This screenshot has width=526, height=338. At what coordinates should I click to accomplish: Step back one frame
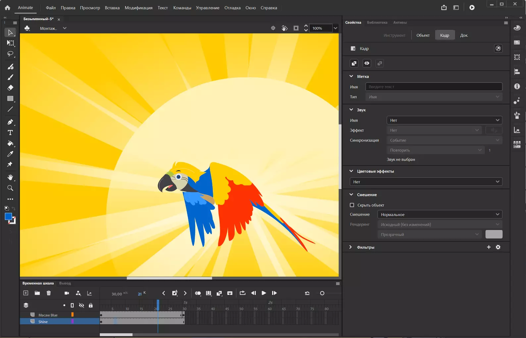click(x=253, y=293)
